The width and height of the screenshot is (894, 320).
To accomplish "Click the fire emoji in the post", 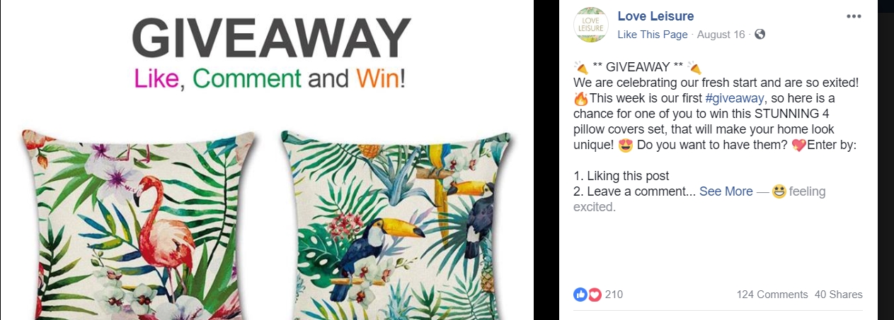I will [580, 100].
